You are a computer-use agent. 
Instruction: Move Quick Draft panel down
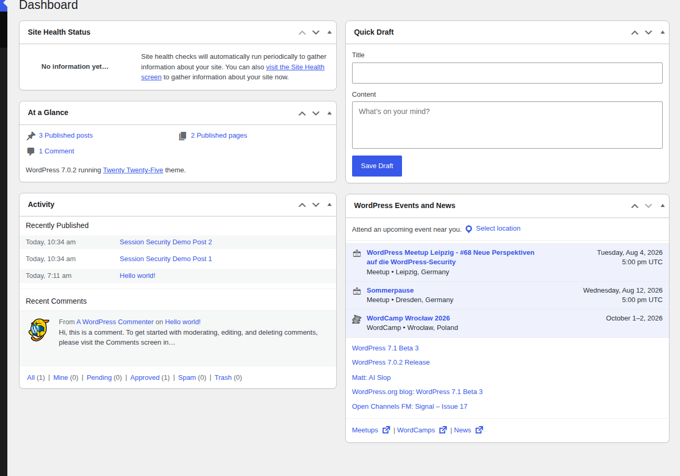click(648, 32)
